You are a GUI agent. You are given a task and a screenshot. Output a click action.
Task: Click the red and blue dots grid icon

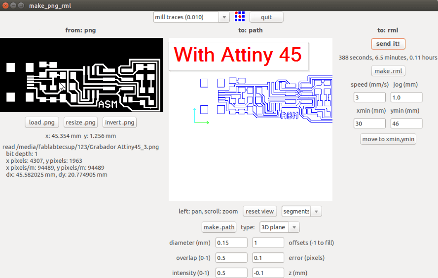240,17
